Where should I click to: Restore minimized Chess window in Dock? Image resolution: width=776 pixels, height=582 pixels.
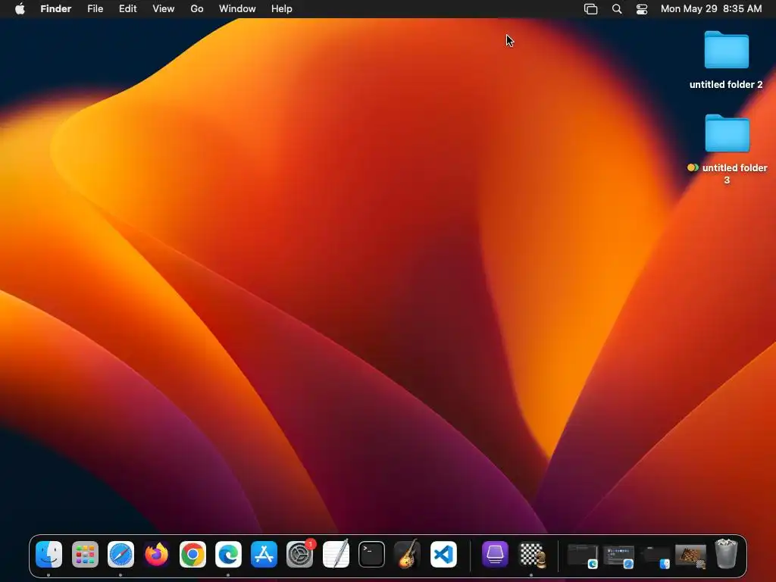tap(690, 556)
